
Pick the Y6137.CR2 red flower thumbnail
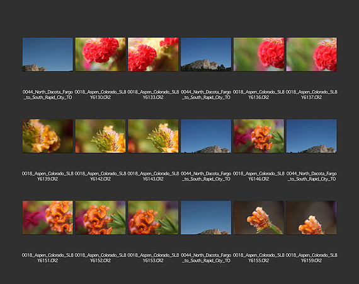311,54
